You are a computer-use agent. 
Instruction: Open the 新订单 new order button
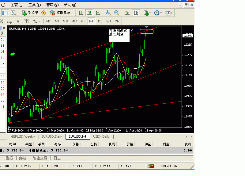(x=30, y=13)
